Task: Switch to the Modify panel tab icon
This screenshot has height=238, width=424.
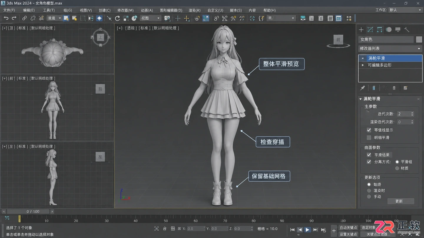Action: pos(370,30)
